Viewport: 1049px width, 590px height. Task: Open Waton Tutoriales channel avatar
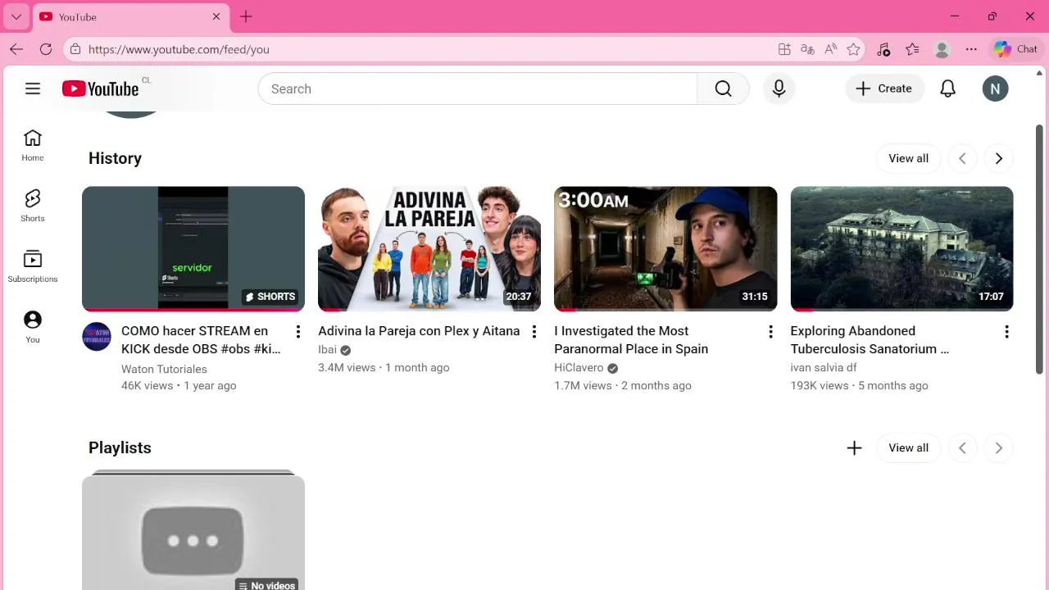[x=97, y=337]
